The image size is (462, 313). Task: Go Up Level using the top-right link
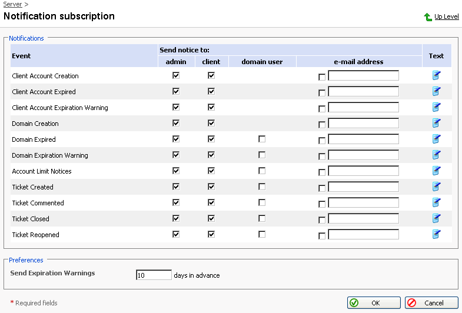point(446,16)
